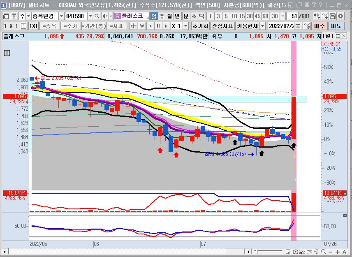352x257 pixels.
Task: Select the 틱 tick period button
Action: pyautogui.click(x=201, y=16)
